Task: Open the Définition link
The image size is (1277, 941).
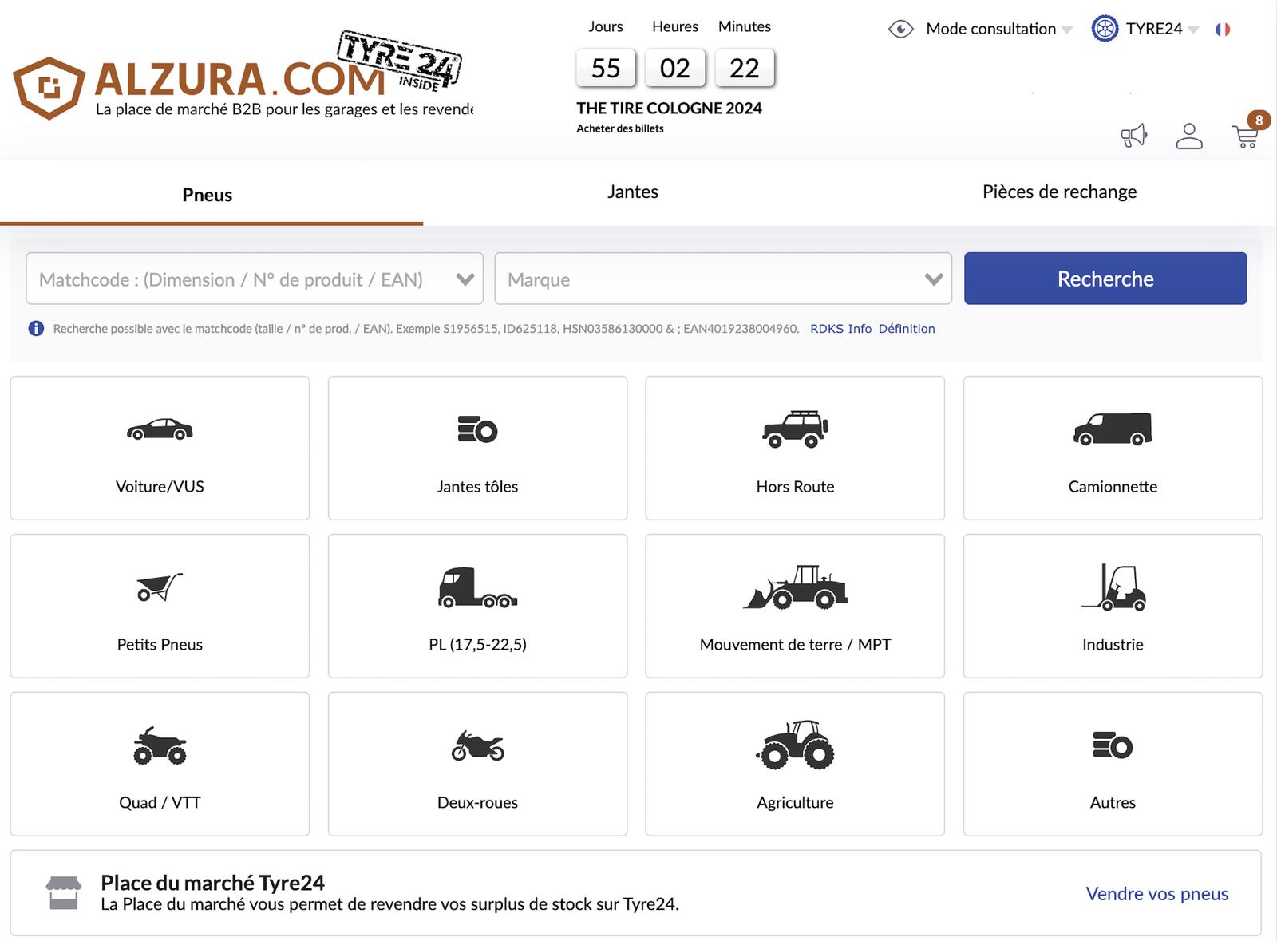Action: click(x=907, y=329)
